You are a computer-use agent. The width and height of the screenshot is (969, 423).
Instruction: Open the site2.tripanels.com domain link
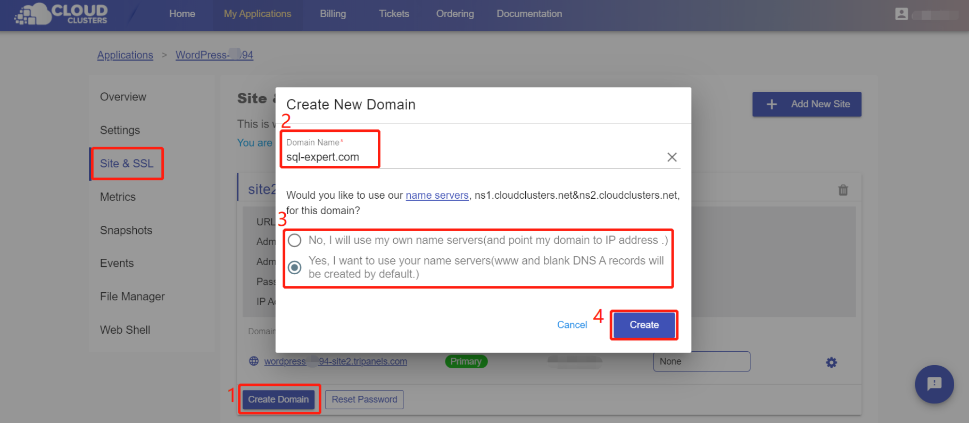(x=336, y=361)
